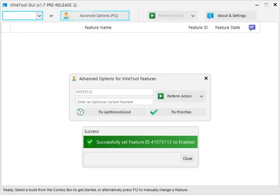280x195 pixels.
Task: Sort by the Feature Name column header
Action: [x=98, y=28]
